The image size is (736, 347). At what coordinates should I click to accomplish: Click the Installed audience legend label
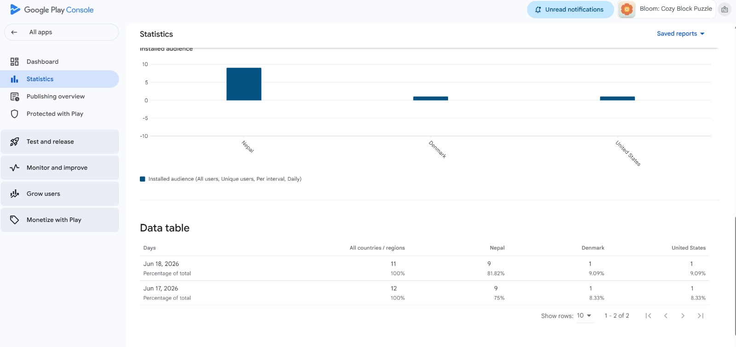225,179
